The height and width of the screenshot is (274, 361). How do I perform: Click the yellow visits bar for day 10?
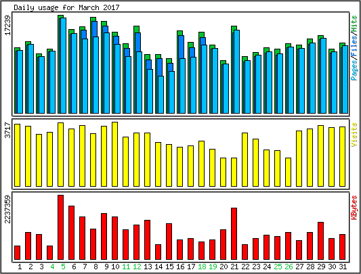point(114,154)
